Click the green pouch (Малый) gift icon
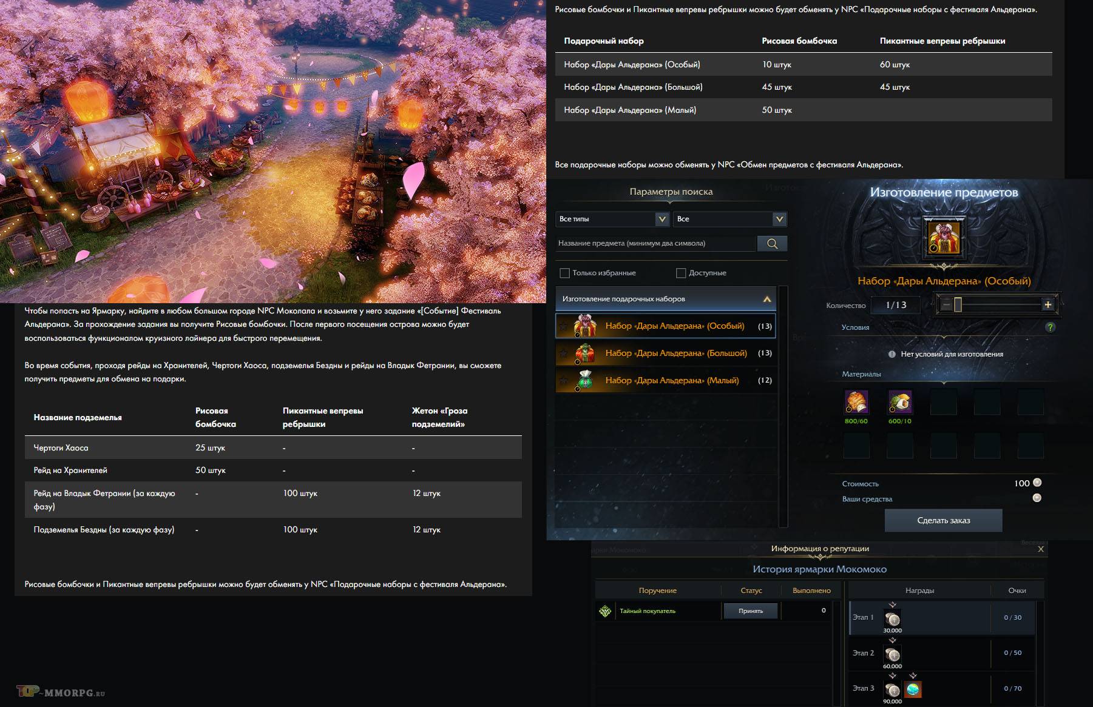1093x707 pixels. 585,380
